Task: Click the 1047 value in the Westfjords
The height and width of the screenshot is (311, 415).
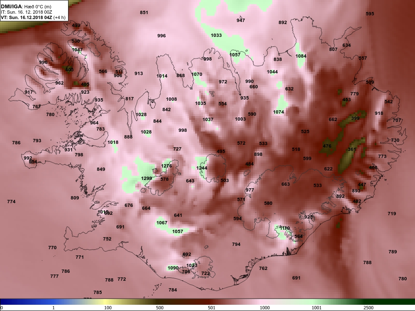Action: coord(77,50)
